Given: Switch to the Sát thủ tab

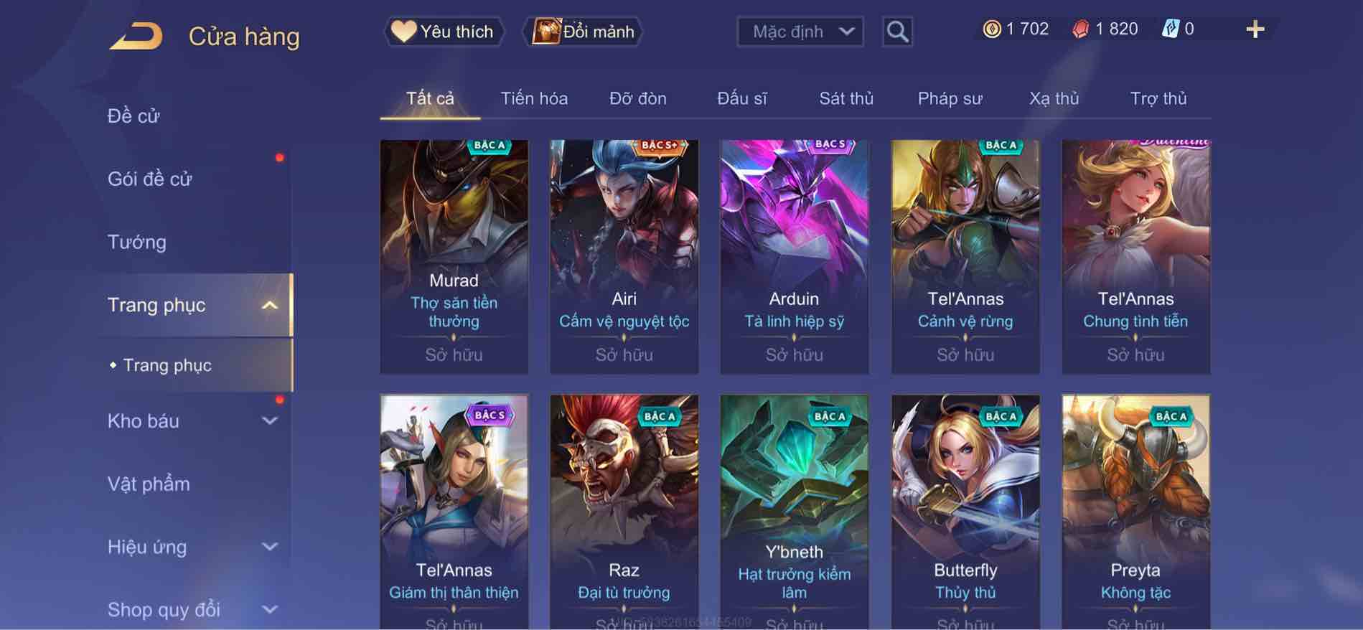Looking at the screenshot, I should pos(846,98).
